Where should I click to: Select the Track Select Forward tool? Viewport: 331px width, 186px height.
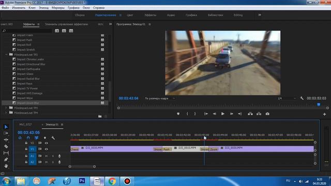6,133
